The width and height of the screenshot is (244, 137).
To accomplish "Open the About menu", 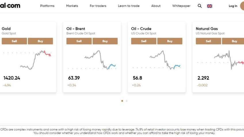I will pyautogui.click(x=156, y=6).
